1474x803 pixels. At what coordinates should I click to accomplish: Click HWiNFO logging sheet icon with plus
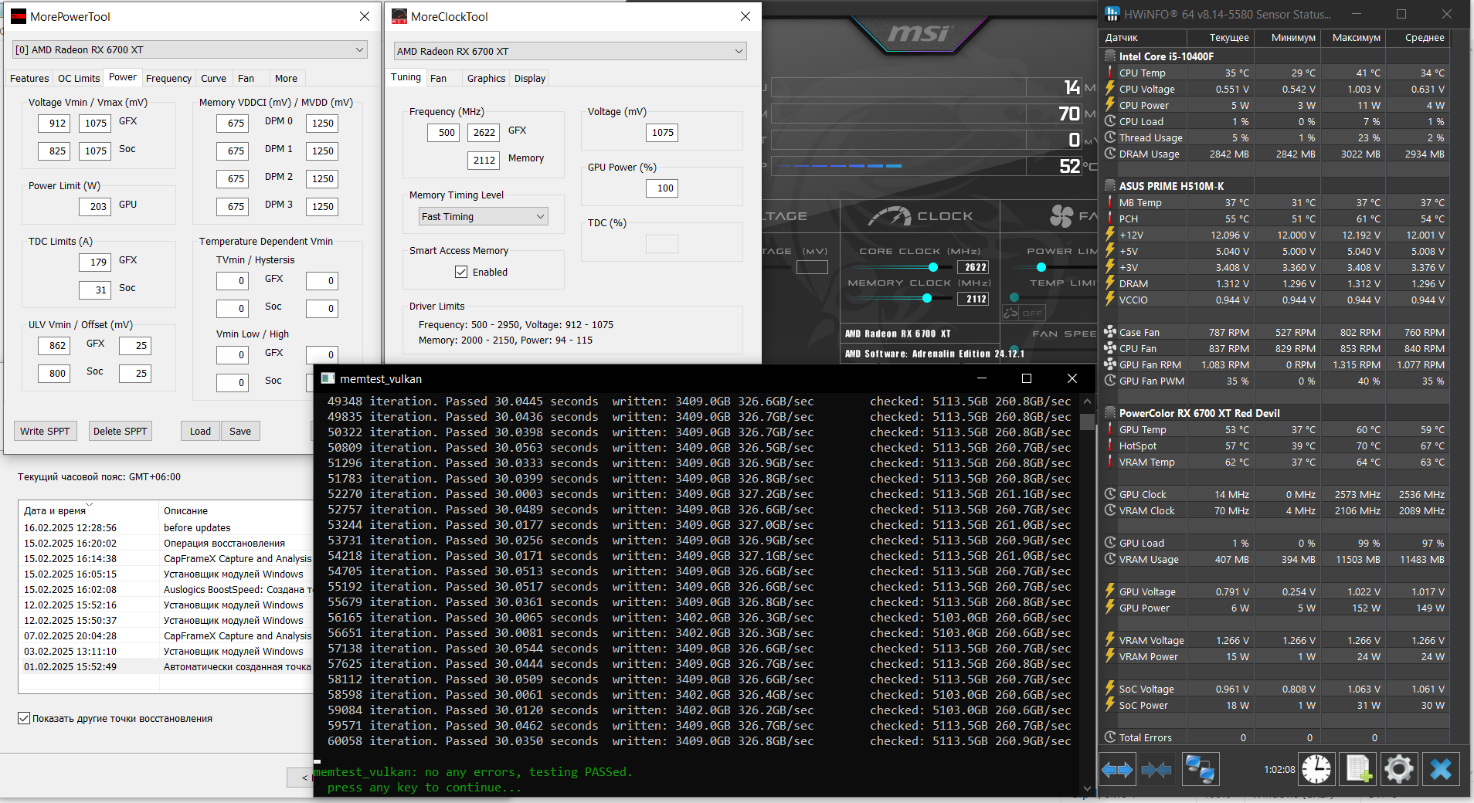[1358, 769]
